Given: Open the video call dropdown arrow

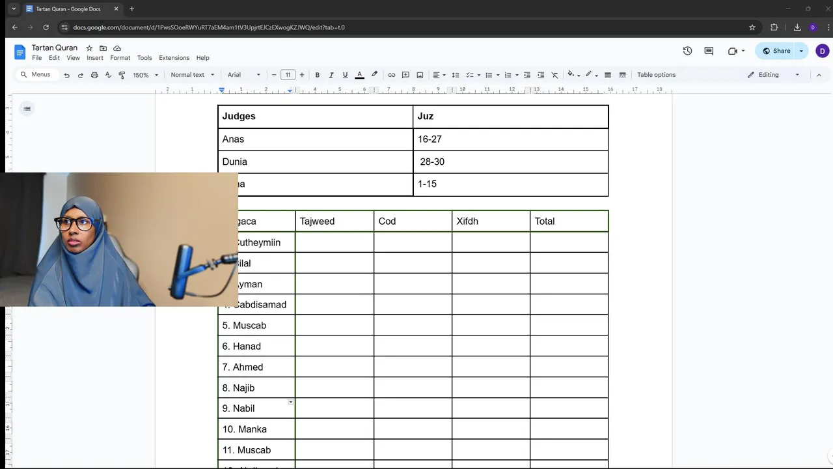Looking at the screenshot, I should coord(743,51).
